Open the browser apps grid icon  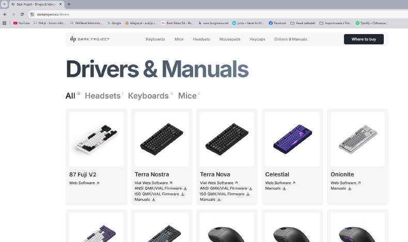coord(5,23)
